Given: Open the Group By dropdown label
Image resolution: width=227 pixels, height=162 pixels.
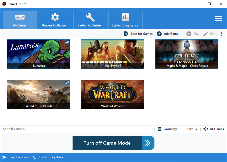Looking at the screenshot, I should point(170,129).
